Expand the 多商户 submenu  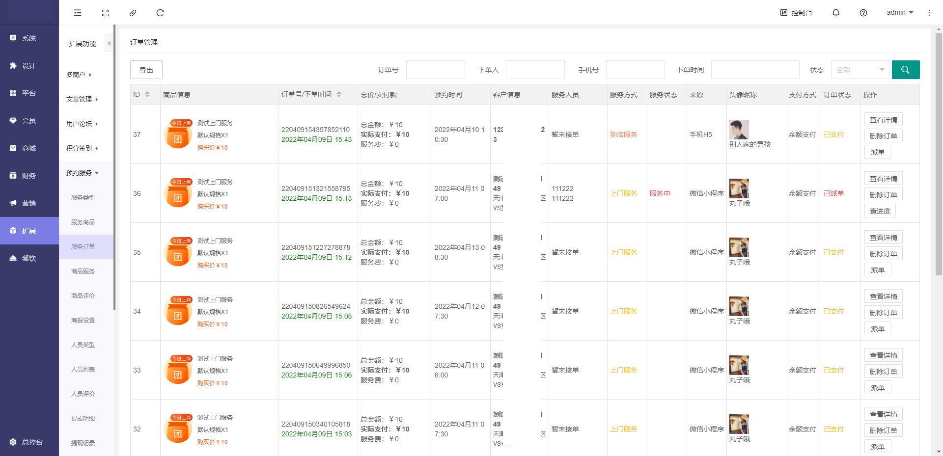point(79,75)
